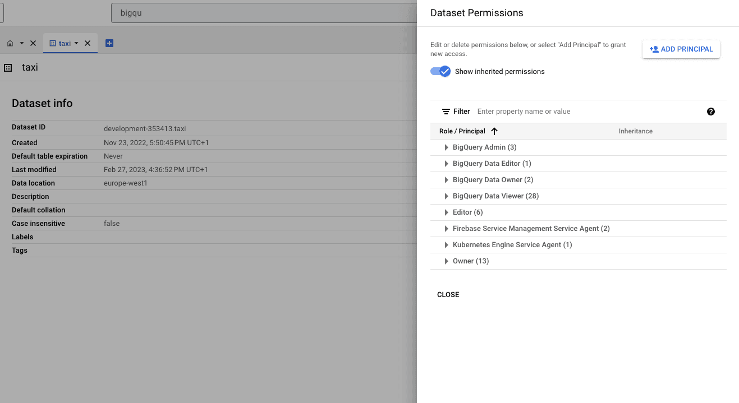
Task: Expand Kubernetes Engine Service Agent row
Action: click(x=447, y=245)
